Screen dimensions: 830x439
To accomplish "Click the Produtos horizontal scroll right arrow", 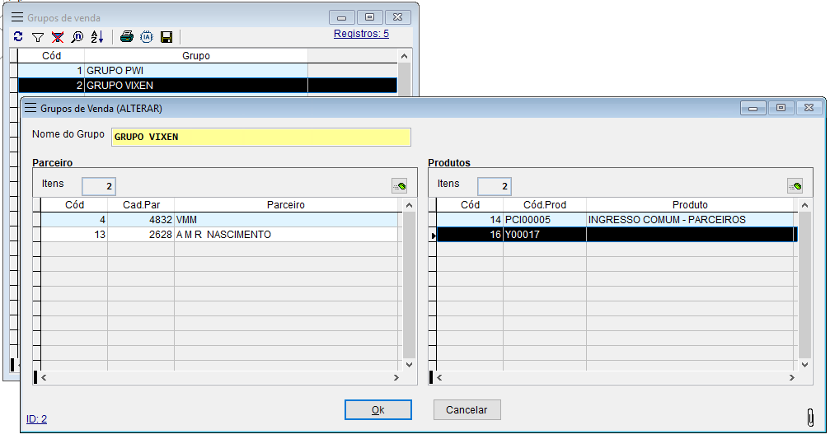I will click(791, 377).
